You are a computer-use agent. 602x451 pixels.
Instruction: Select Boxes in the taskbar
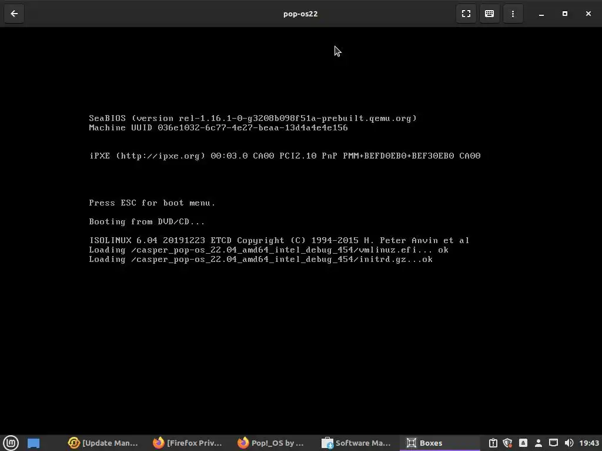440,443
